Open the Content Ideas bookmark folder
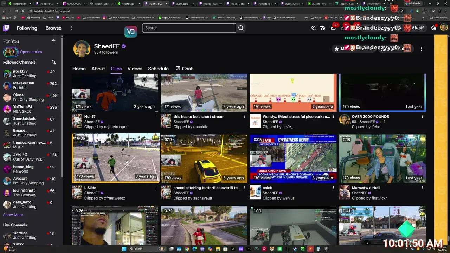This screenshot has height=253, width=450. coord(91,17)
